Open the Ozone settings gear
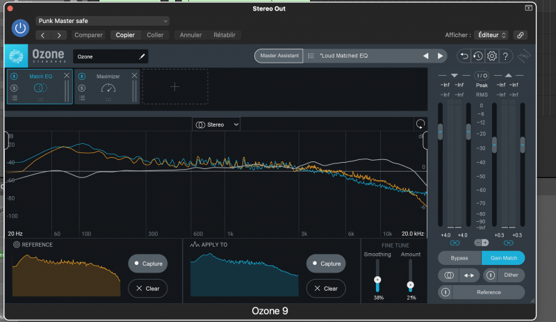This screenshot has width=556, height=322. (491, 56)
